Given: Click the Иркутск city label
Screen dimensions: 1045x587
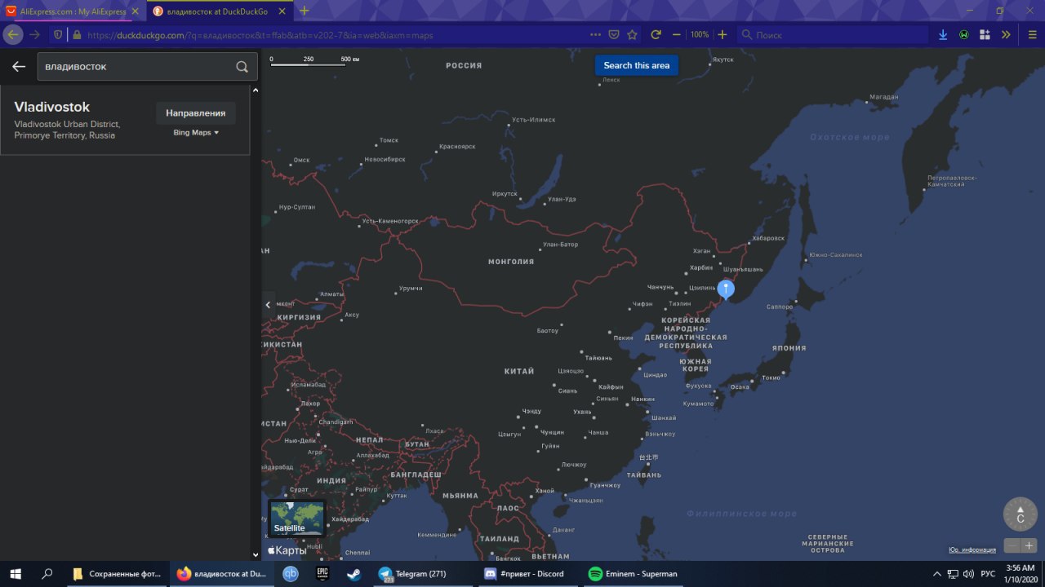Looking at the screenshot, I should point(505,193).
